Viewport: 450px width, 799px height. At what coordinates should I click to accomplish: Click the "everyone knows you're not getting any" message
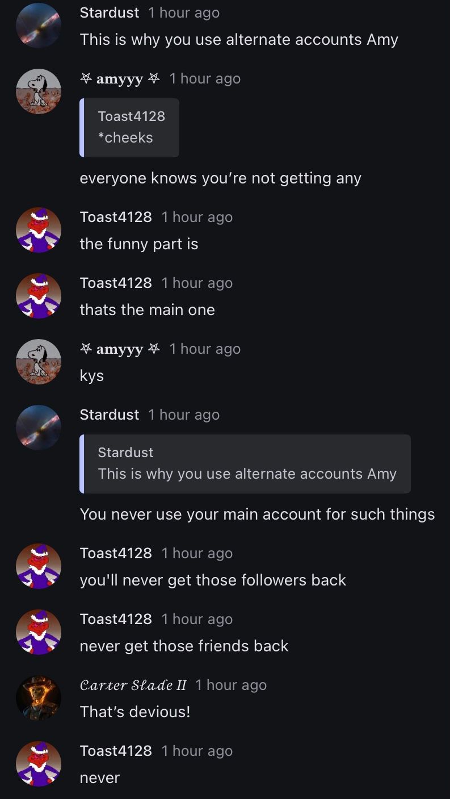(220, 178)
